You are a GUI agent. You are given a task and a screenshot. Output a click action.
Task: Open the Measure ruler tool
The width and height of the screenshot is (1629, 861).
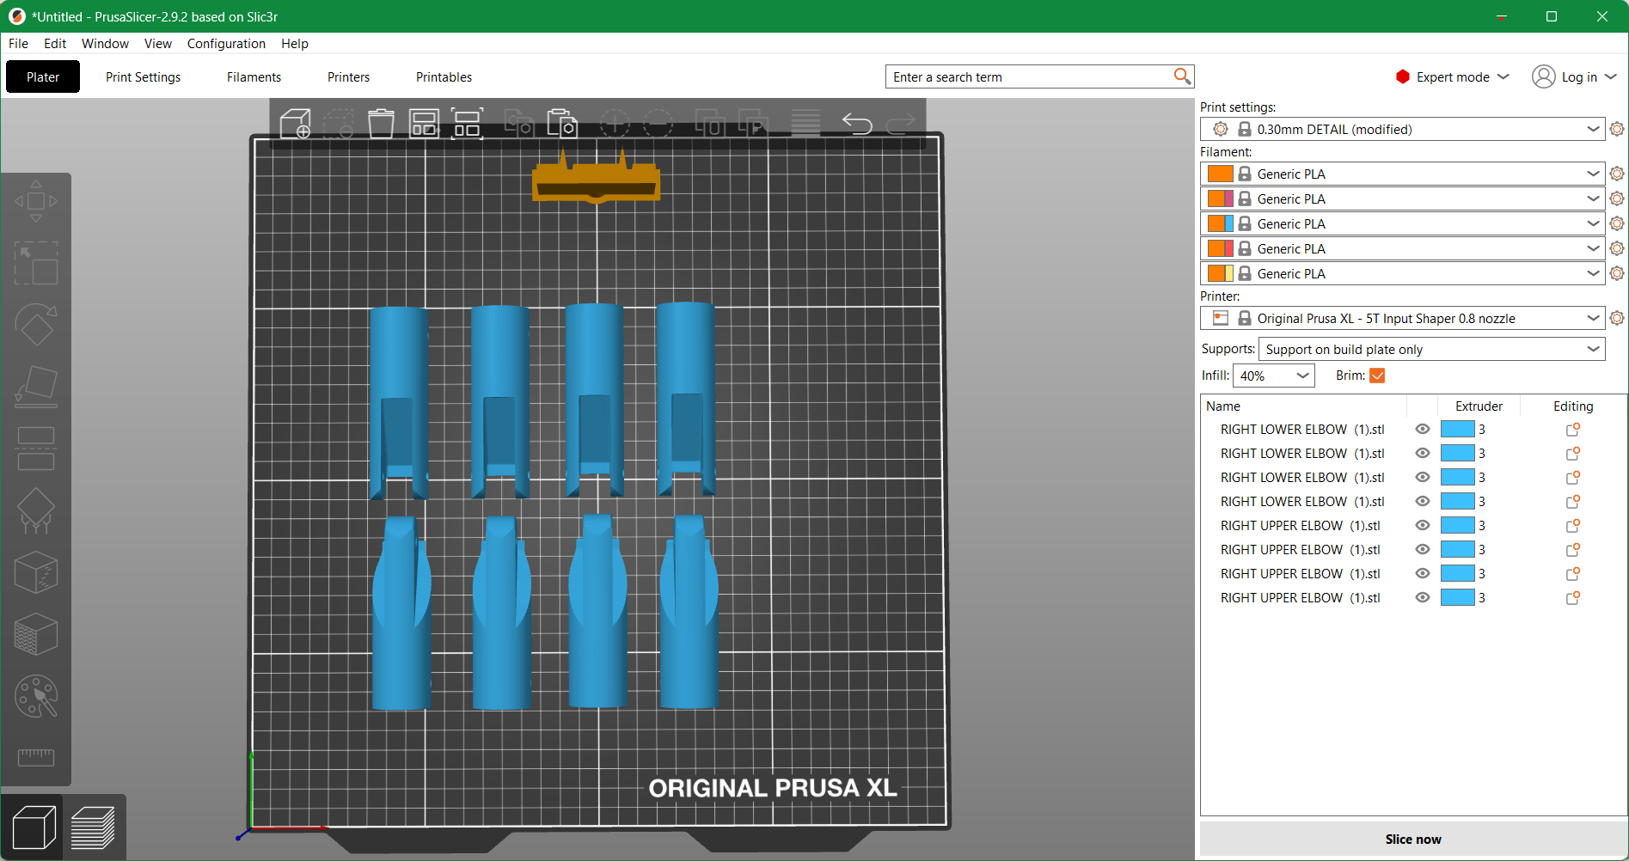tap(36, 757)
